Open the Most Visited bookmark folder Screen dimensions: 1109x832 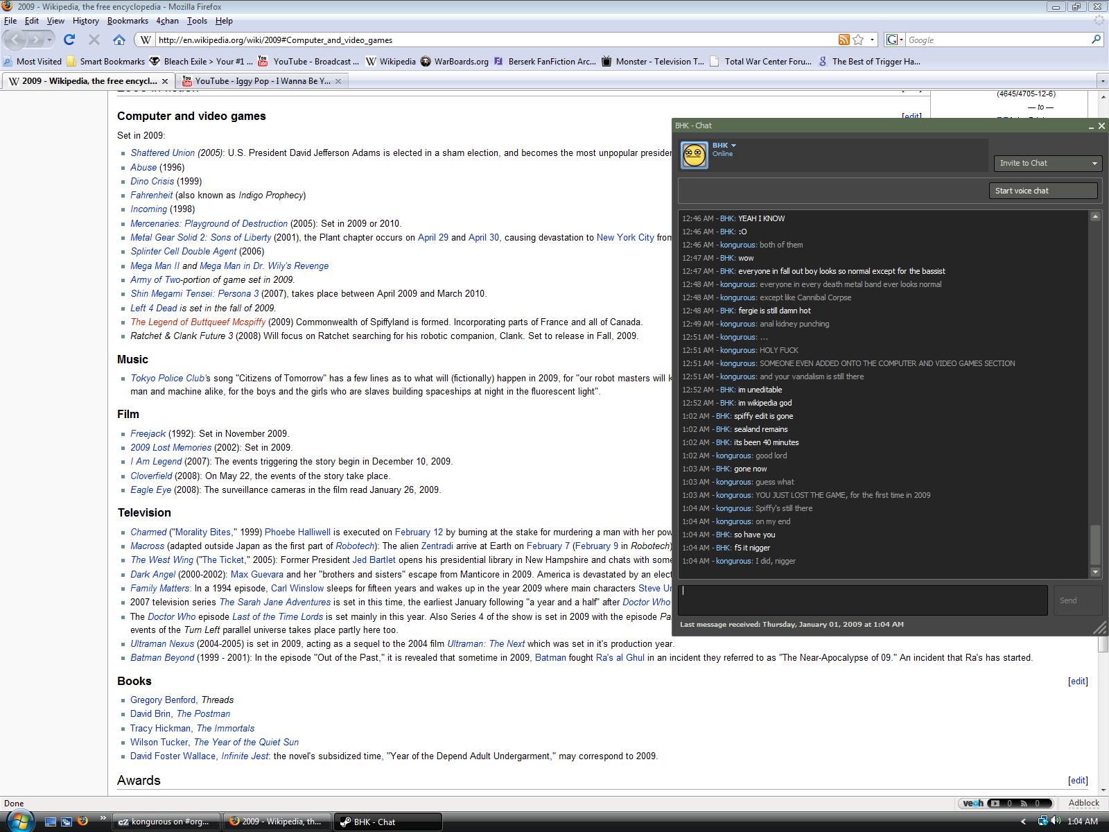coord(33,61)
